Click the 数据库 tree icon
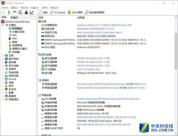The height and width of the screenshot is (136, 178). coord(6,96)
